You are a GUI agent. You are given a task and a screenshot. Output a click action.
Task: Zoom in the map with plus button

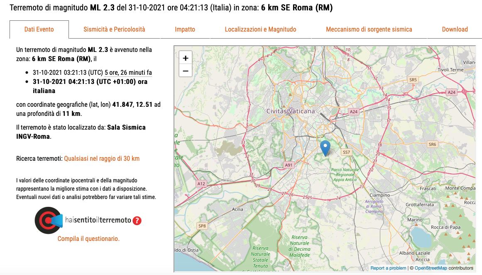pyautogui.click(x=186, y=58)
